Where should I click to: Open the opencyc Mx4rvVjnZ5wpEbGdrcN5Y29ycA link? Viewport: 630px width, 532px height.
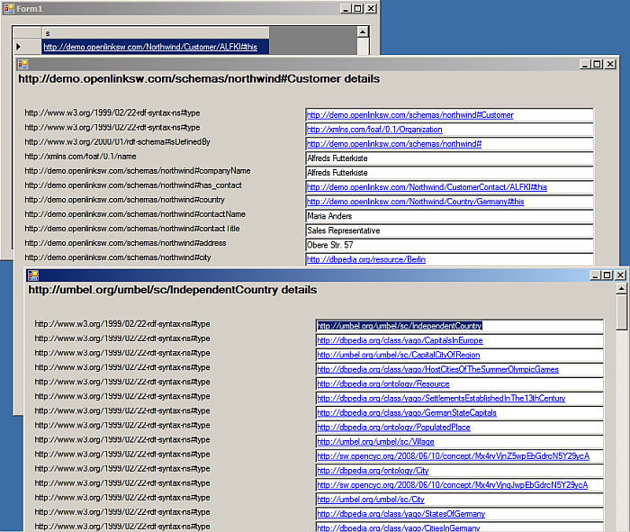click(x=454, y=456)
